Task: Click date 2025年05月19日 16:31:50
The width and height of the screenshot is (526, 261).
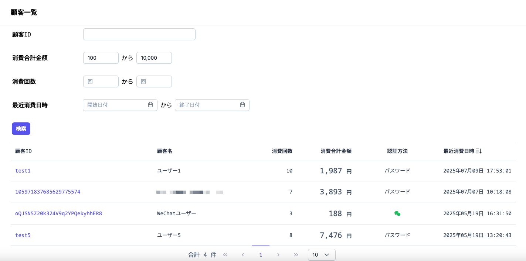Action: pos(477,213)
